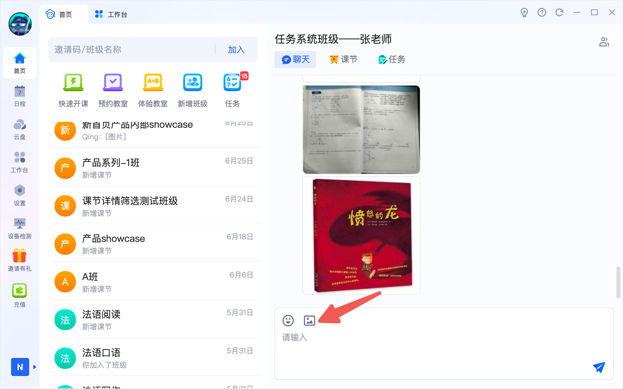Open 预约教室 booking
This screenshot has height=389, width=623.
coord(113,90)
